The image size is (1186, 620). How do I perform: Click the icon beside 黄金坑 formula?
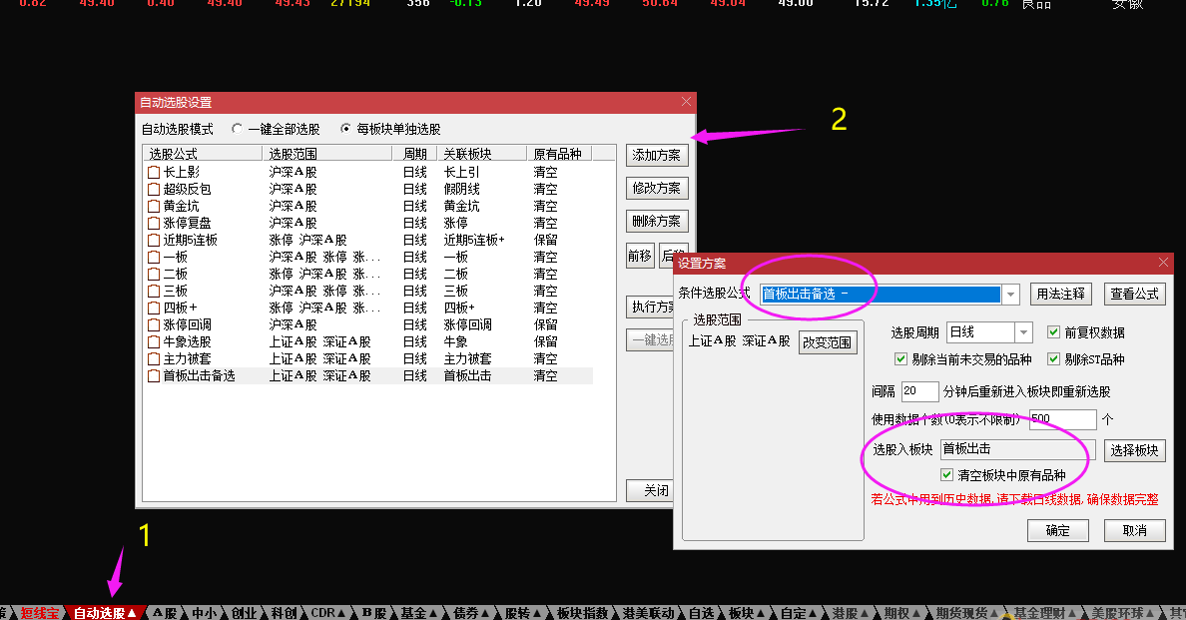[x=154, y=206]
